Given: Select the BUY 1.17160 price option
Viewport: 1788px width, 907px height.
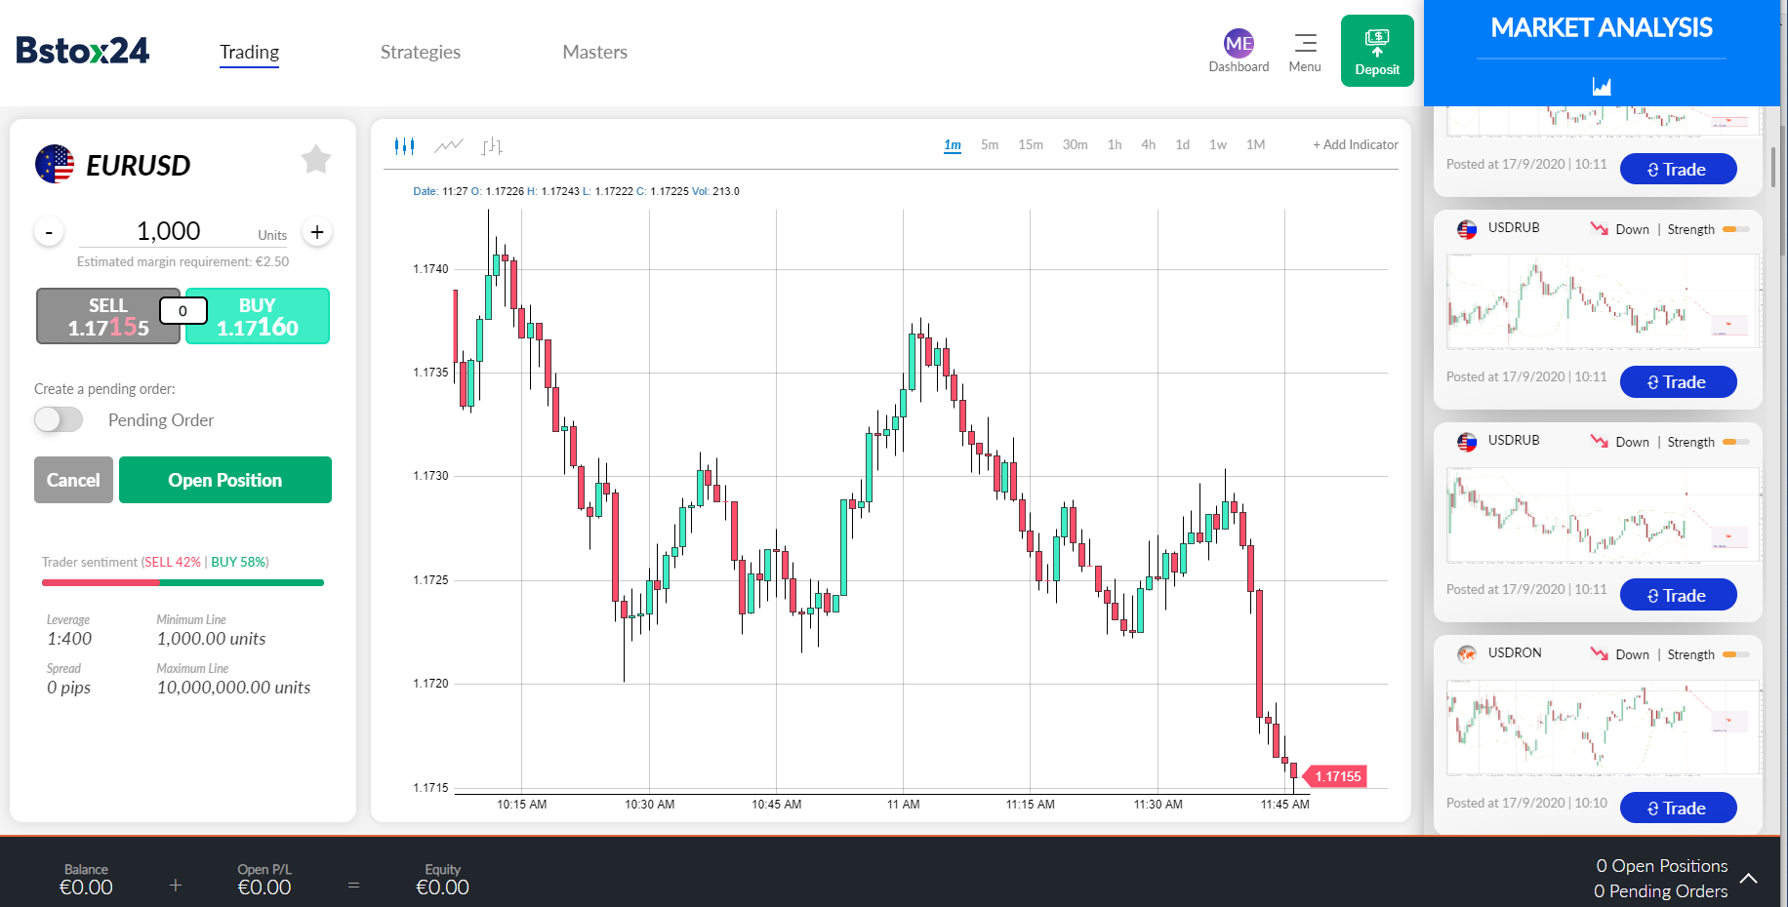Looking at the screenshot, I should 258,317.
